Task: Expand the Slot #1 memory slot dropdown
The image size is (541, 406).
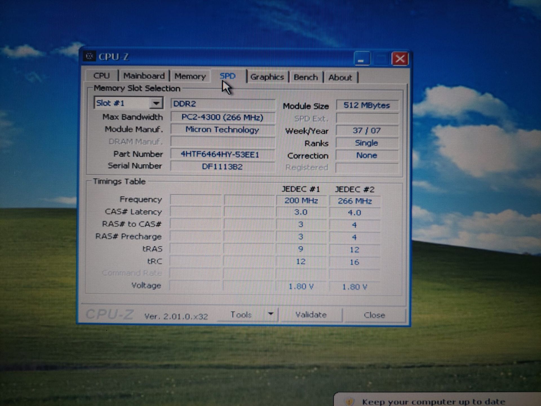Action: (156, 103)
